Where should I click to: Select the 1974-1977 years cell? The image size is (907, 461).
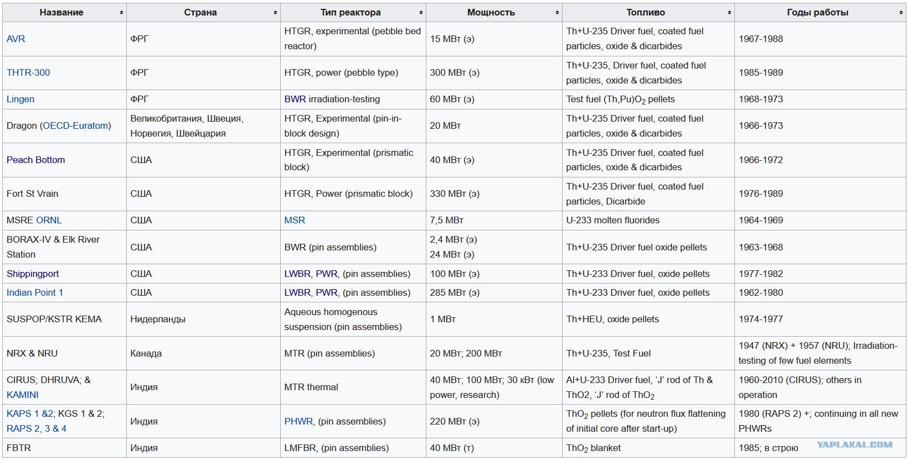[x=820, y=319]
